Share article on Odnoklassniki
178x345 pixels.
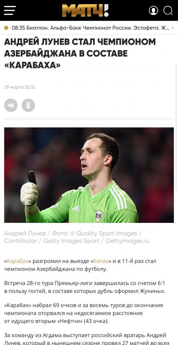pyautogui.click(x=28, y=105)
